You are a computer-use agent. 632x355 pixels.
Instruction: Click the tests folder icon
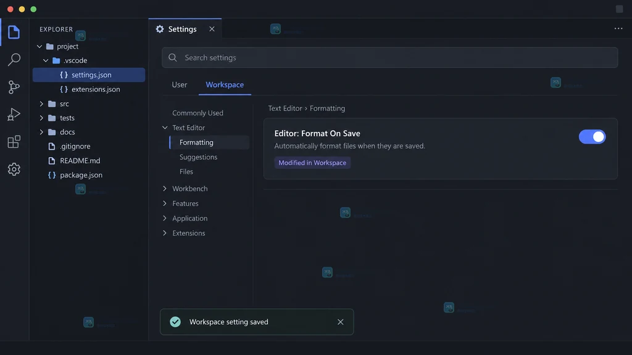(x=52, y=118)
